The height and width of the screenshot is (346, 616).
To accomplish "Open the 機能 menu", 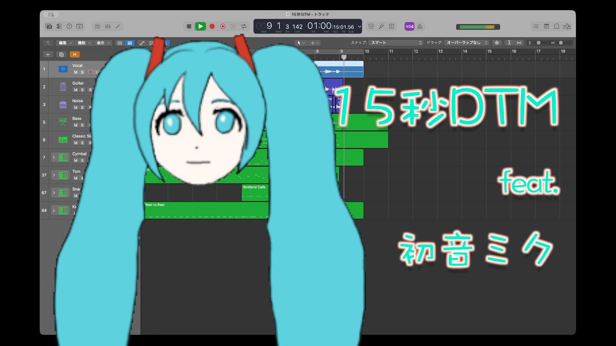I will coord(84,43).
